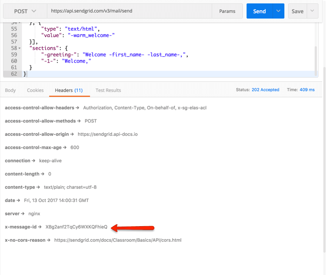Click the cors.html documentation URL
Viewport: 326px width, 275px height.
pyautogui.click(x=118, y=240)
